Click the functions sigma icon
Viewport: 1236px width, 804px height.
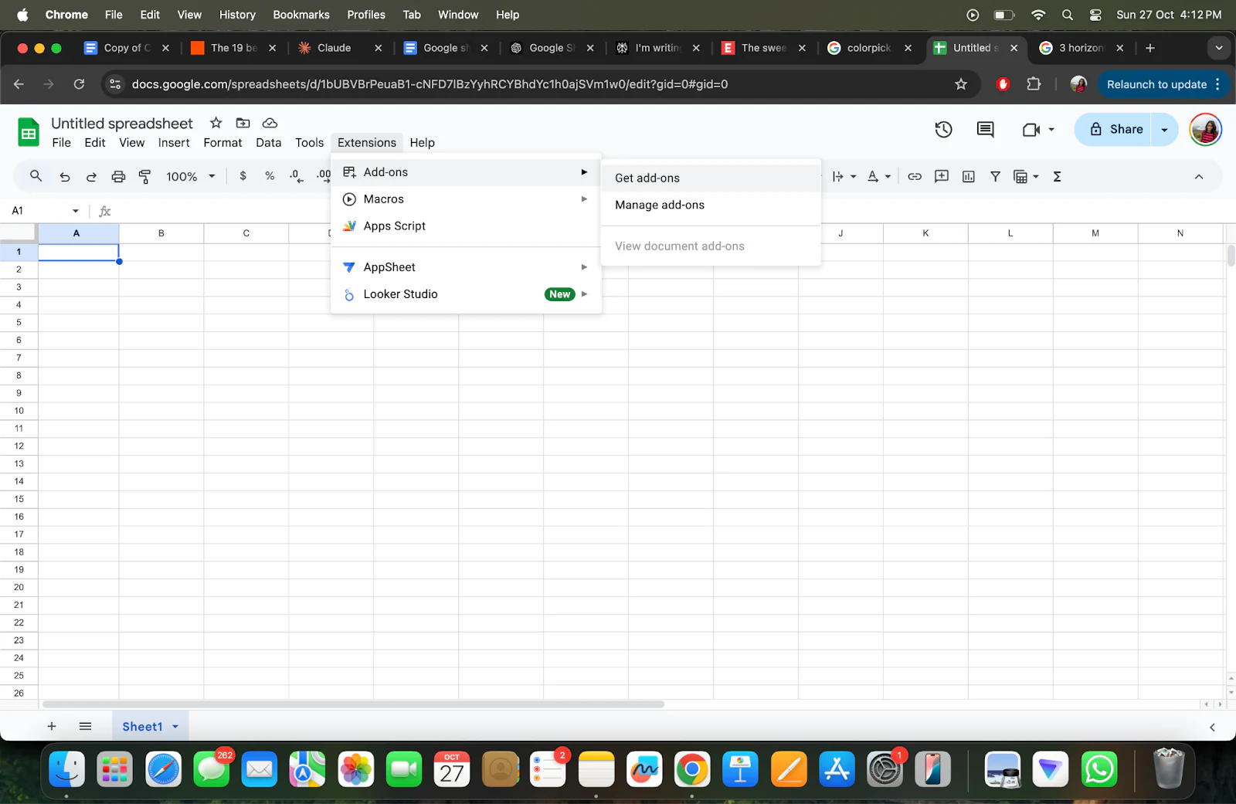(1058, 177)
